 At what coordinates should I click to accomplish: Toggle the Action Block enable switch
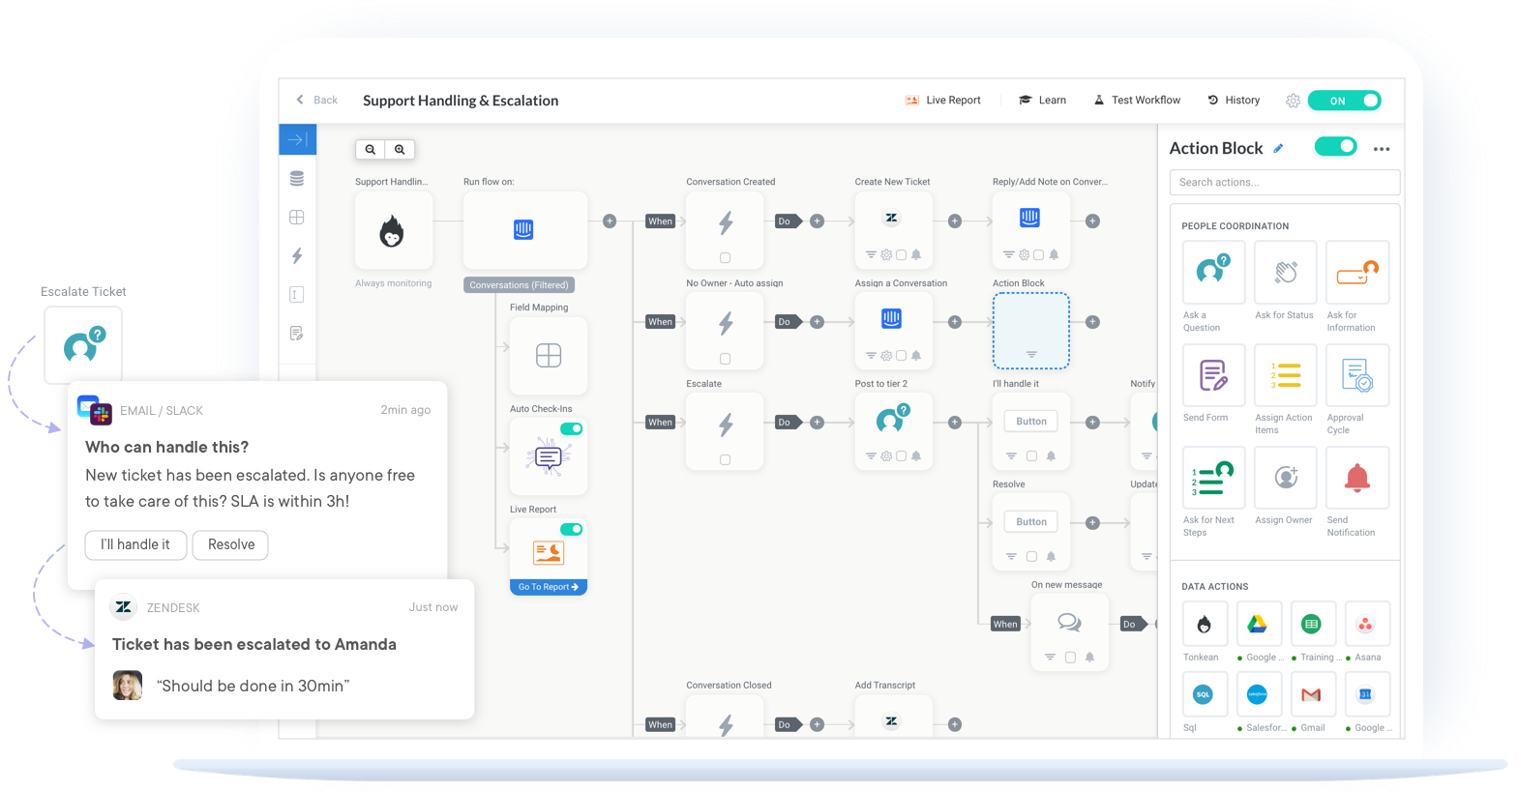click(1335, 147)
